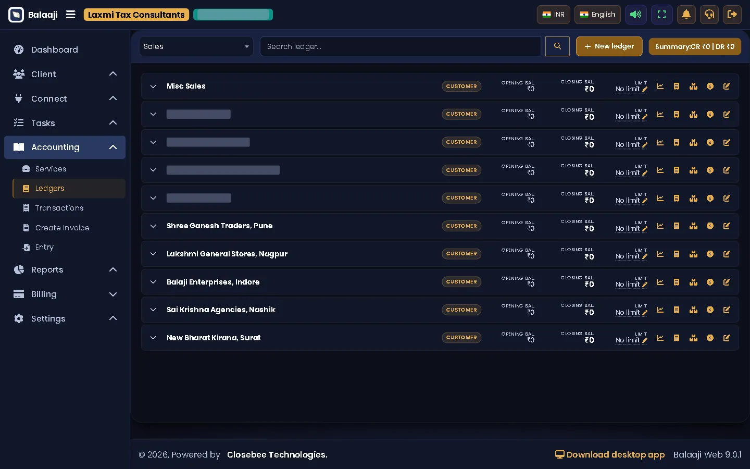The image size is (750, 469).
Task: Click Closebee Technologies link
Action: click(x=277, y=455)
